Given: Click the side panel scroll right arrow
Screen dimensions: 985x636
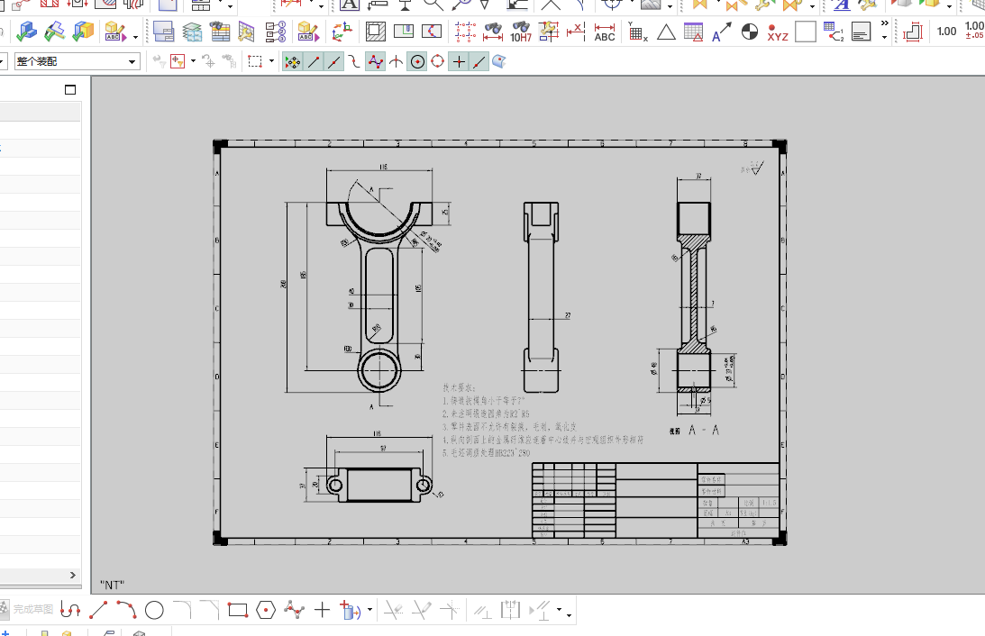Looking at the screenshot, I should (73, 575).
